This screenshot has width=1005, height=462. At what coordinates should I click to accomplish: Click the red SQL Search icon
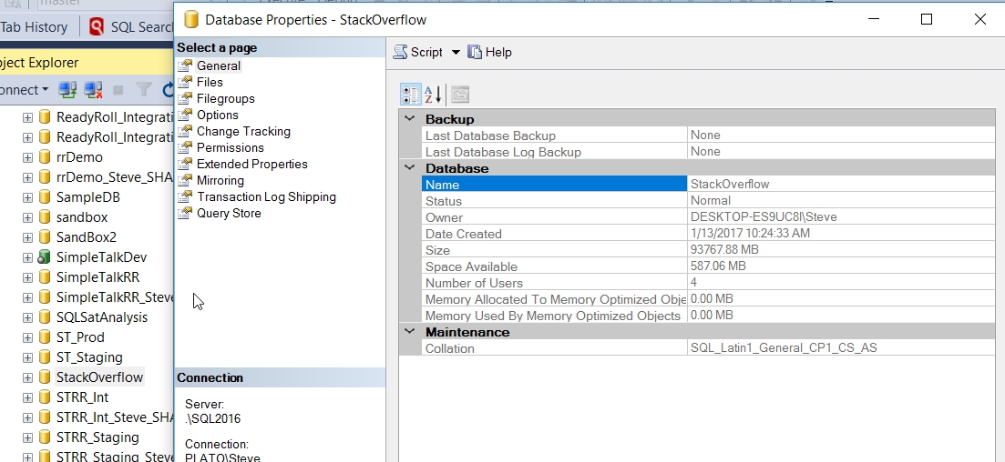tap(97, 27)
